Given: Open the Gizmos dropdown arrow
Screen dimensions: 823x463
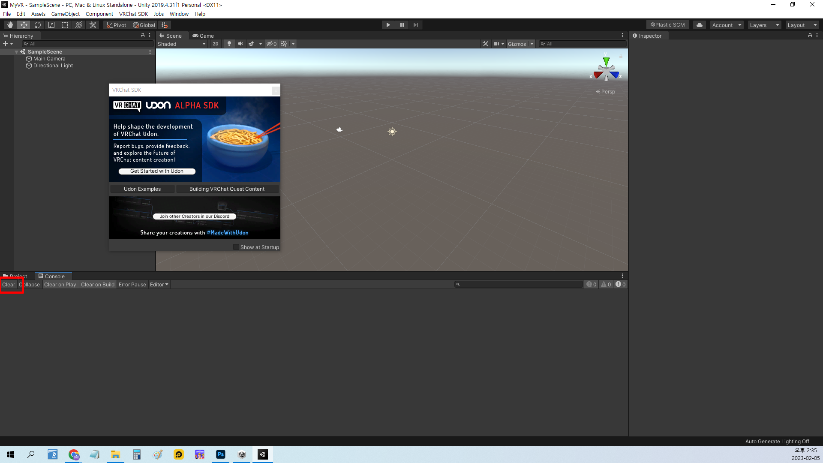Looking at the screenshot, I should pyautogui.click(x=532, y=44).
